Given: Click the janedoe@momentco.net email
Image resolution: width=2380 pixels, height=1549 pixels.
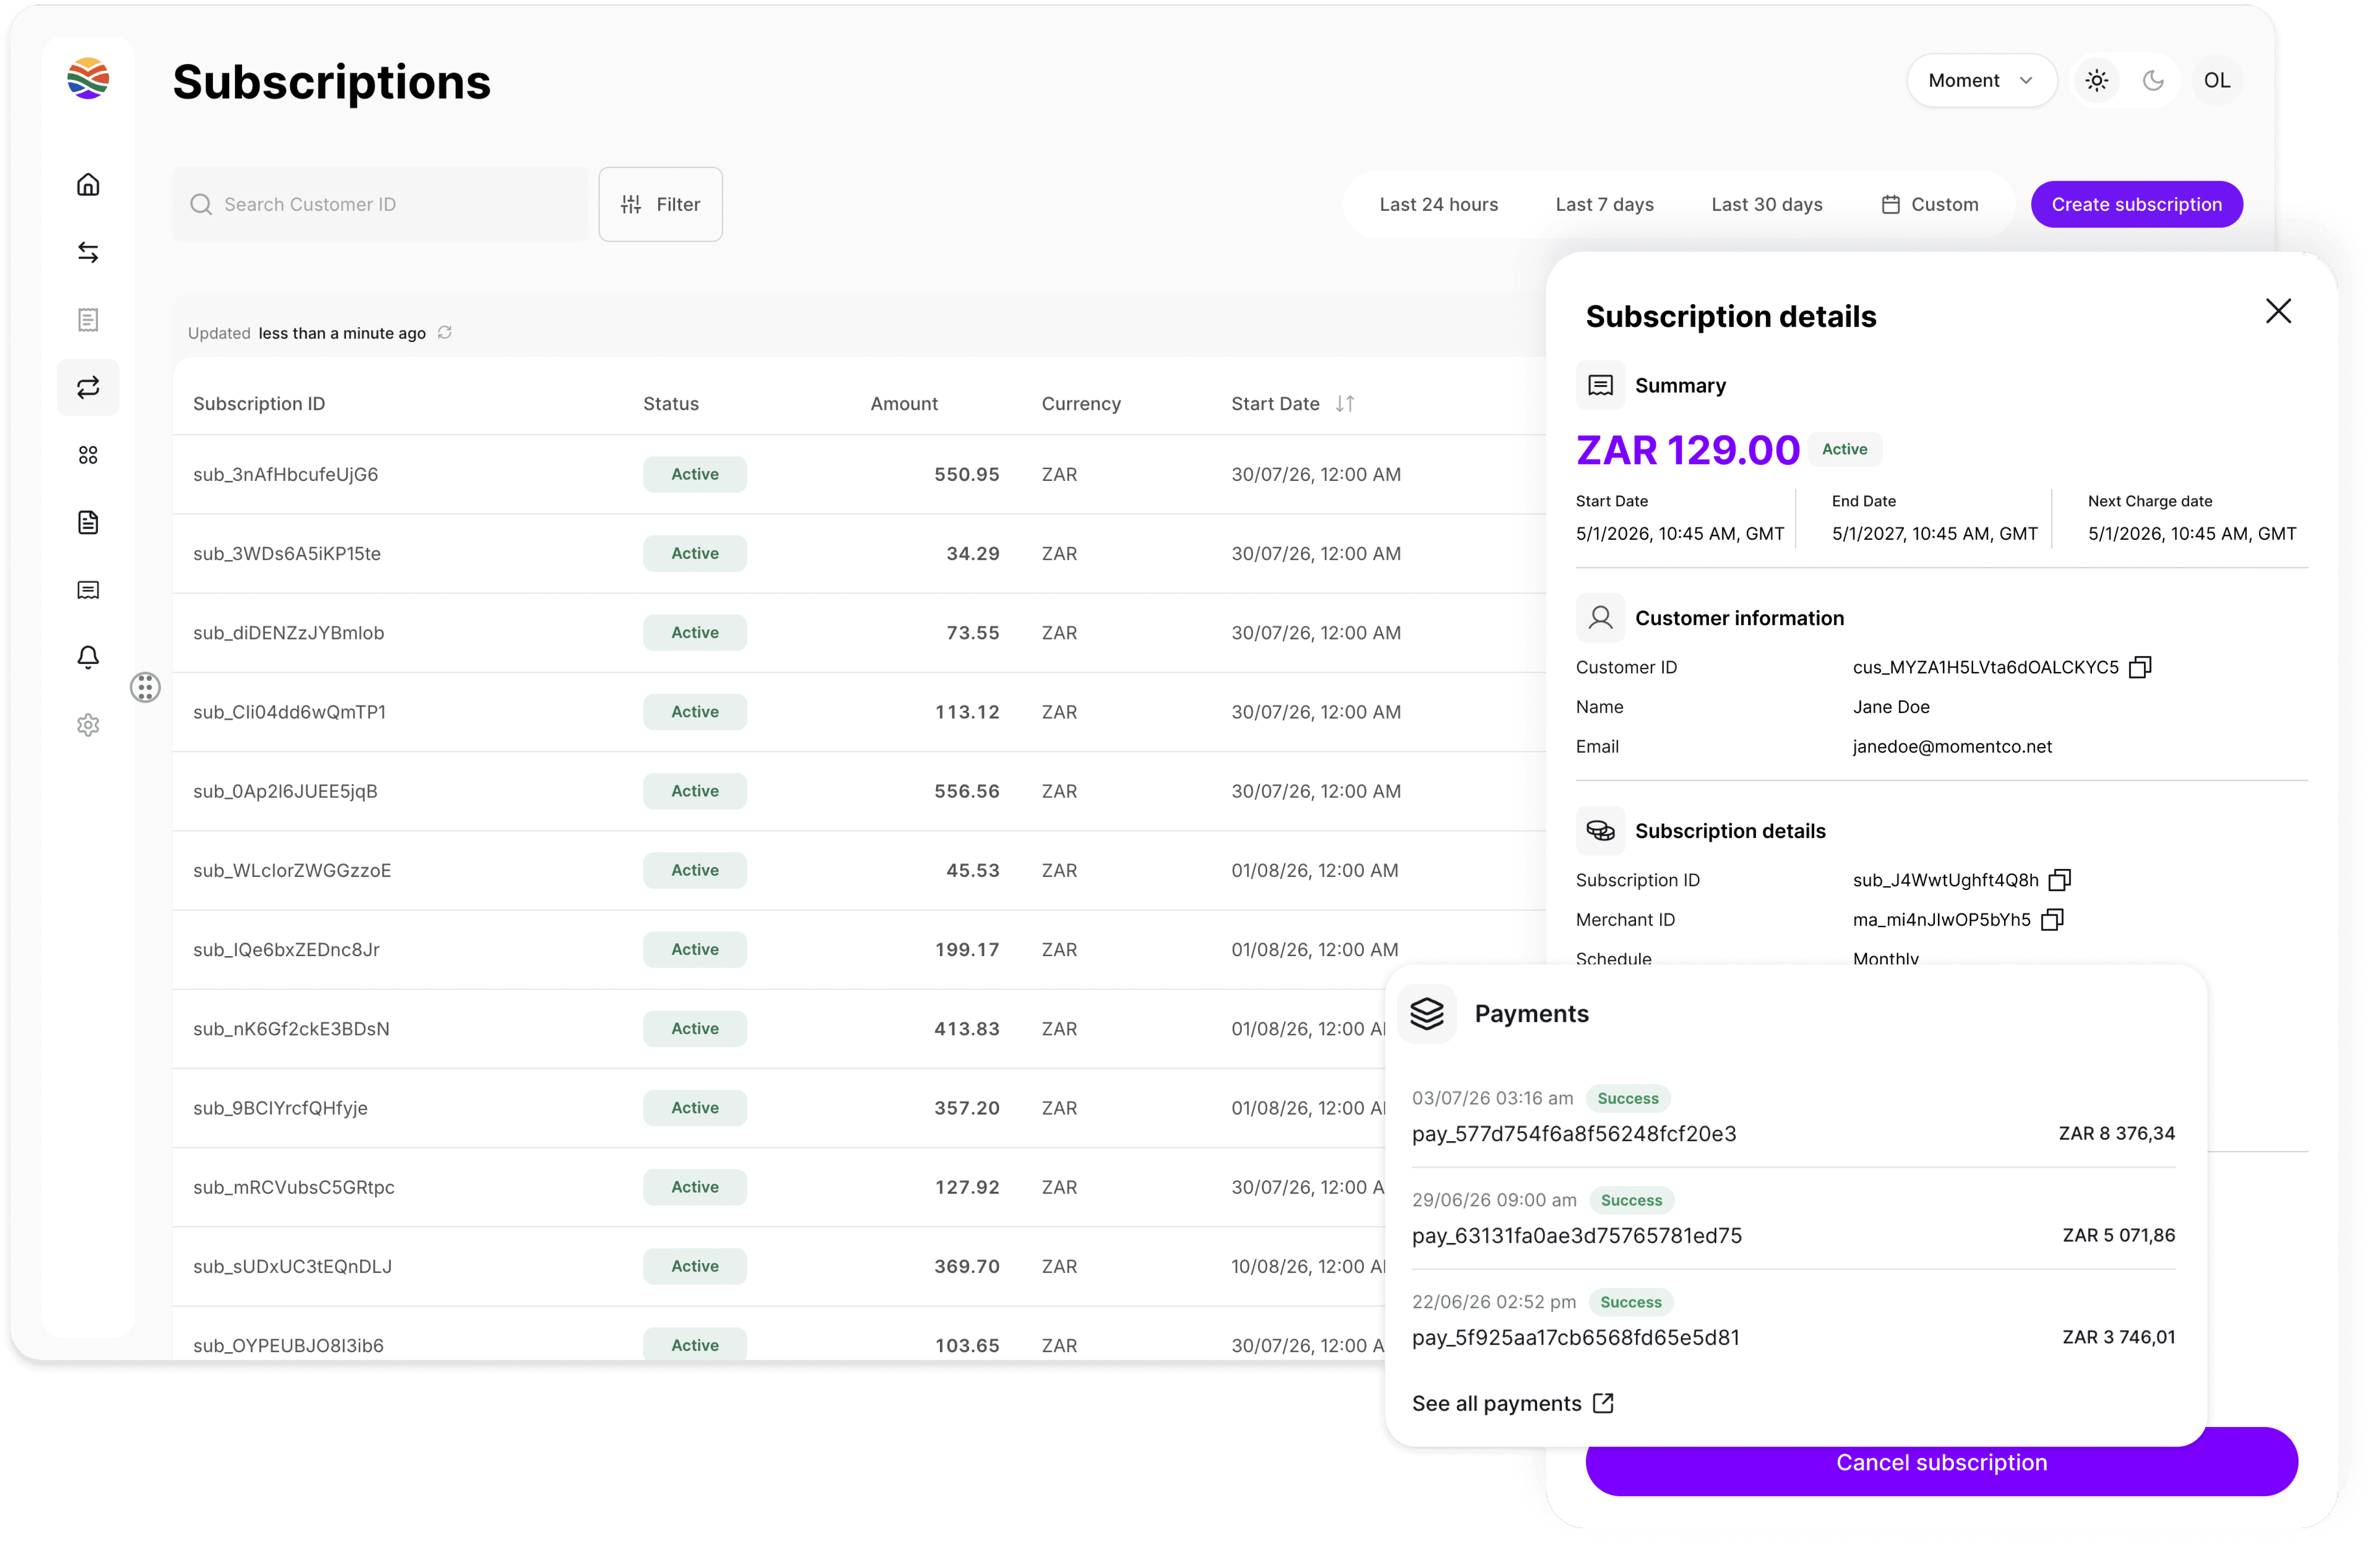Looking at the screenshot, I should coord(1952,746).
